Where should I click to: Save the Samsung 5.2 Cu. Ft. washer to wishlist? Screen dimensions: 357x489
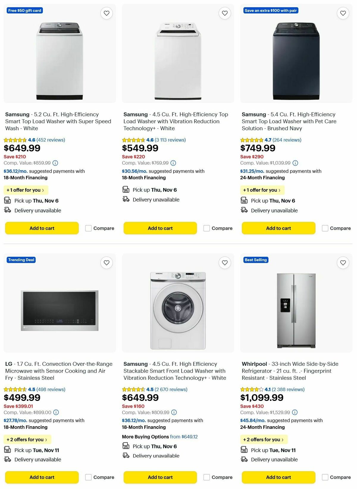(x=107, y=13)
